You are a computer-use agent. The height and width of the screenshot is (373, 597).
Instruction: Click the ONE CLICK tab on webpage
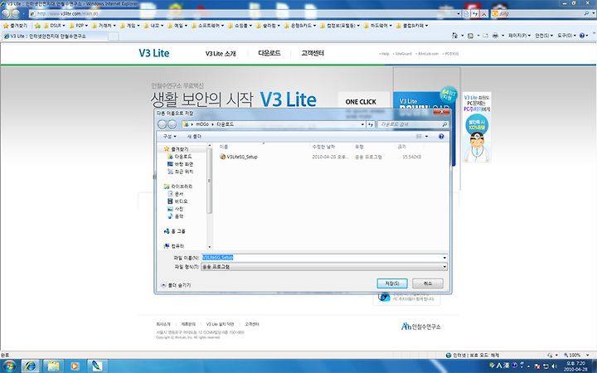(361, 102)
